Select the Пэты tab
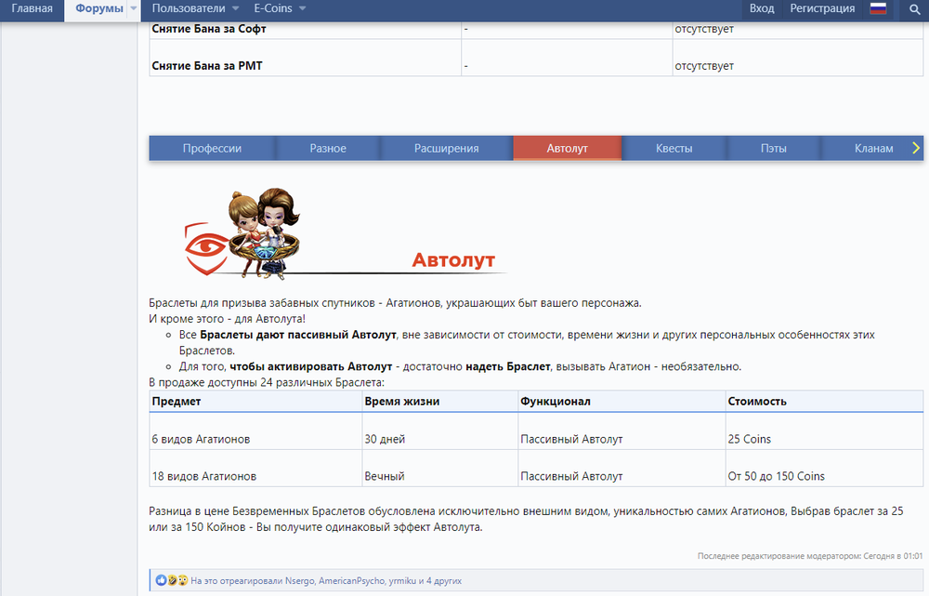This screenshot has height=596, width=929. pos(773,149)
